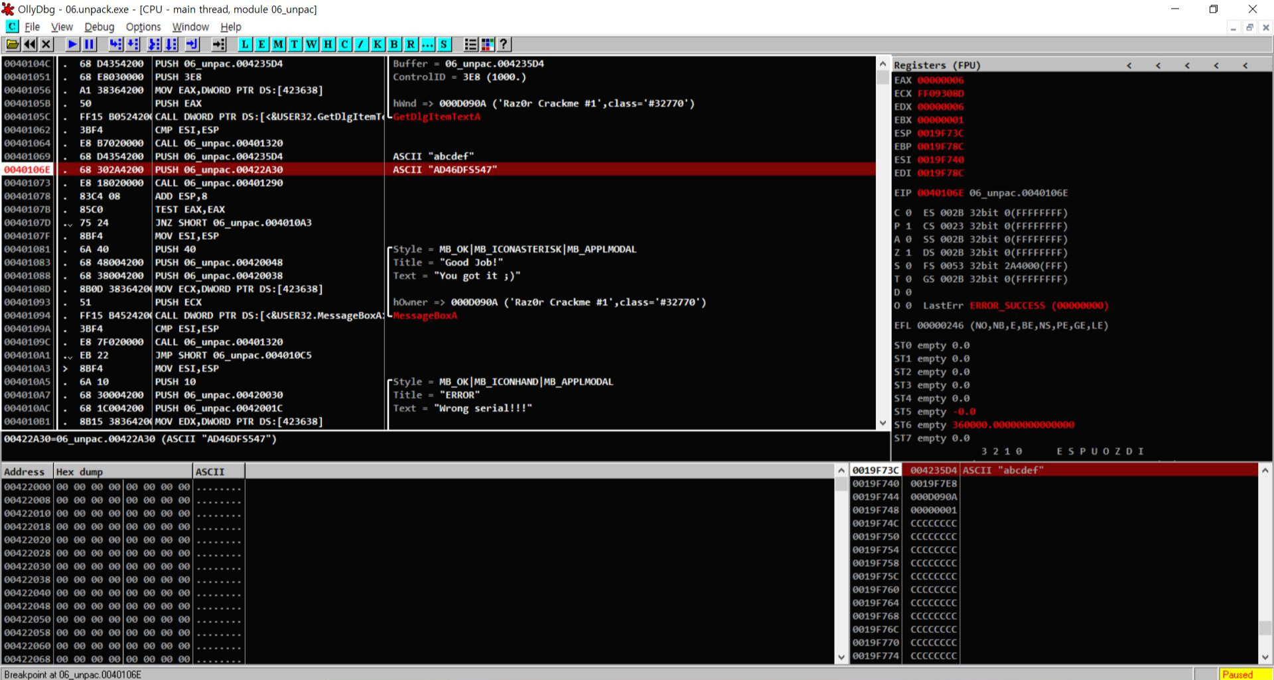The width and height of the screenshot is (1274, 680).
Task: Open the File menu
Action: [x=33, y=27]
